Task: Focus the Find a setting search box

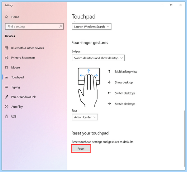Action: (x=34, y=27)
